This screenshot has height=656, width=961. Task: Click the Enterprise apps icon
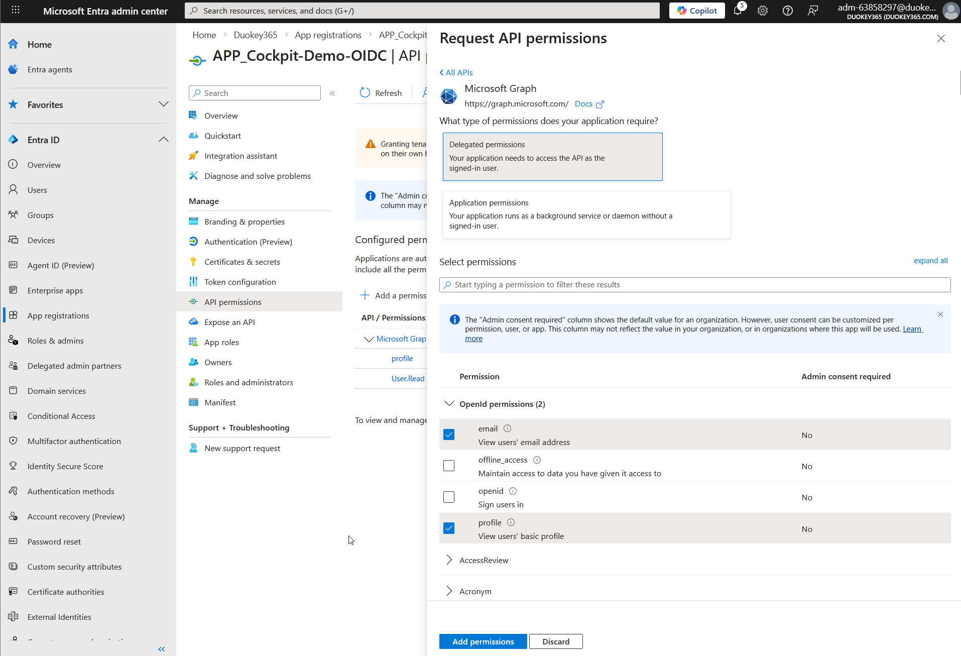pyautogui.click(x=13, y=290)
